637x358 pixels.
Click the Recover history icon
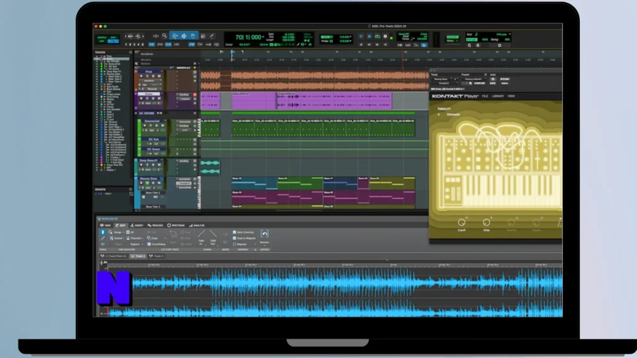(264, 234)
